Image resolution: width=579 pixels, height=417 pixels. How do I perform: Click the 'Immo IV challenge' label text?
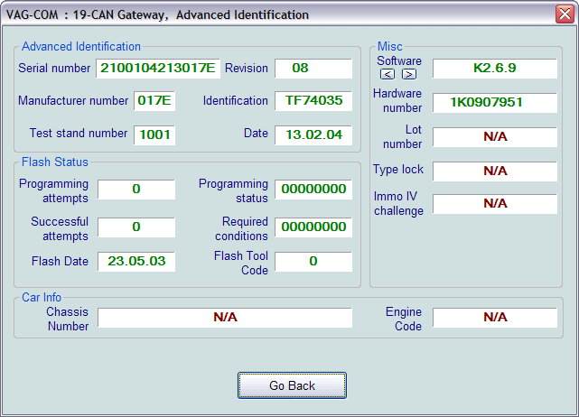(x=398, y=204)
